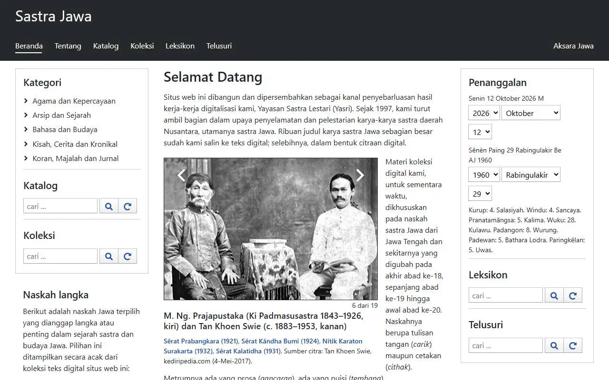Screen dimensions: 609x380
Task: Open the Gregorian day 12 dropdown
Action: 480,132
